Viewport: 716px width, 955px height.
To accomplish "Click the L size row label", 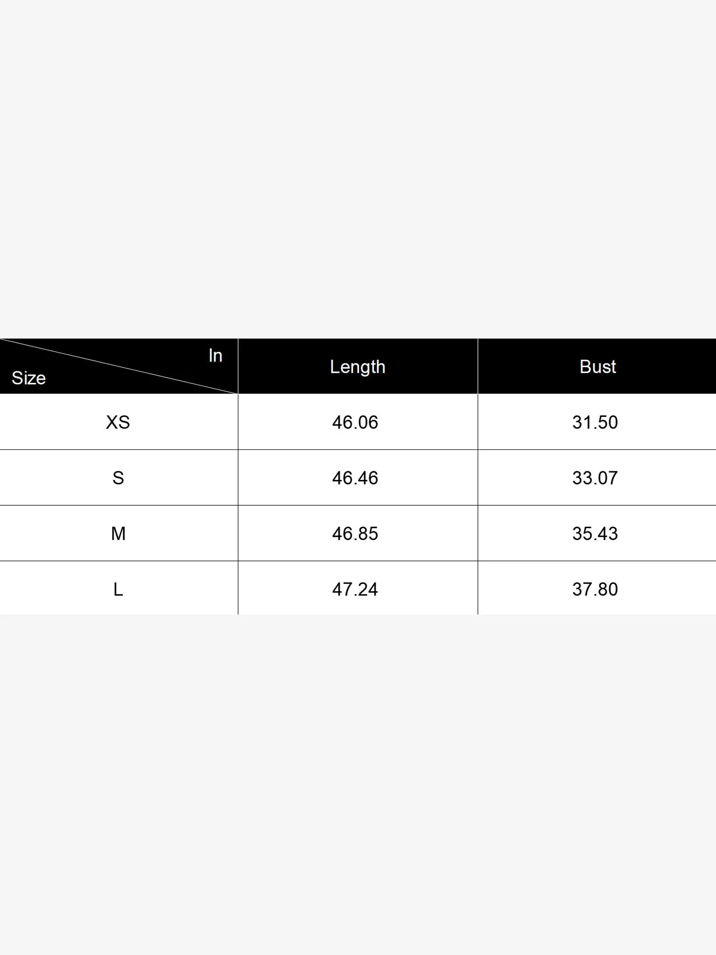I will (118, 589).
